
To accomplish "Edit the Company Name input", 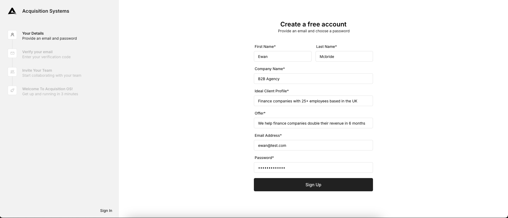I will 313,79.
